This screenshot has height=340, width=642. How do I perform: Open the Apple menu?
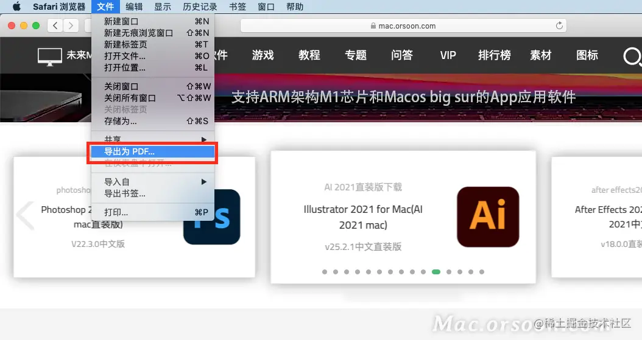click(16, 7)
